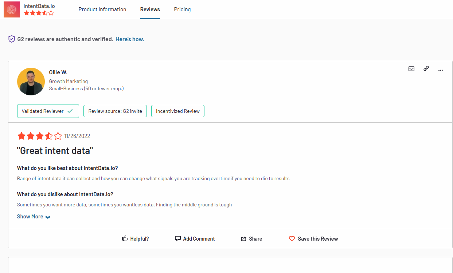Image resolution: width=453 pixels, height=273 pixels.
Task: Click the IntentData.io logo icon
Action: [12, 9]
